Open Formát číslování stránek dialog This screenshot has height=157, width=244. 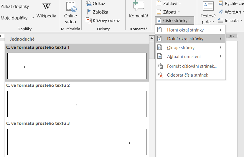pos(192,66)
